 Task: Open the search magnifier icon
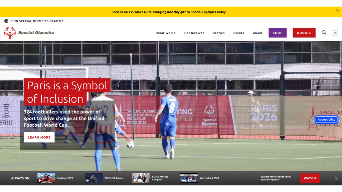324,33
